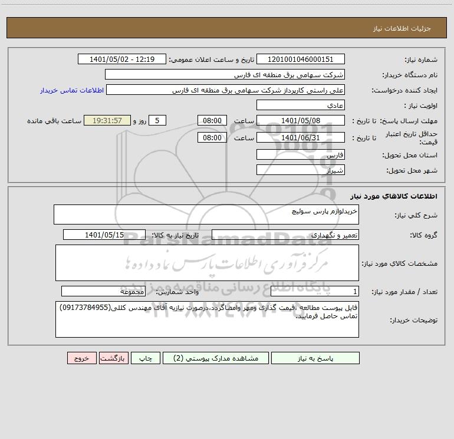Open 'اطلاعات تماس خریدار' link
The image size is (454, 439).
72,90
